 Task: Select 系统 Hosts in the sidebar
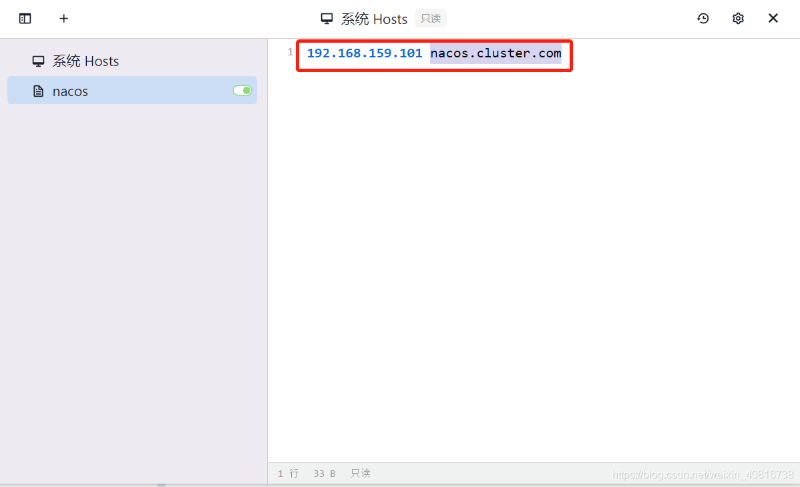(132, 61)
